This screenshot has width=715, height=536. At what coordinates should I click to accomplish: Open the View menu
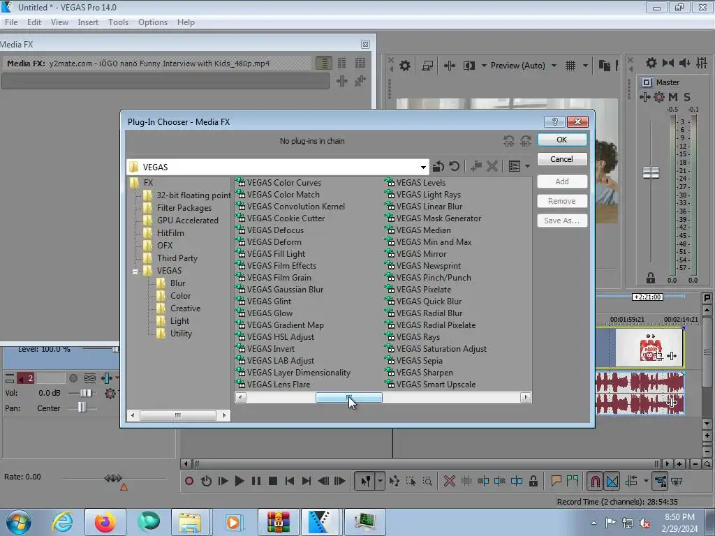pyautogui.click(x=59, y=22)
